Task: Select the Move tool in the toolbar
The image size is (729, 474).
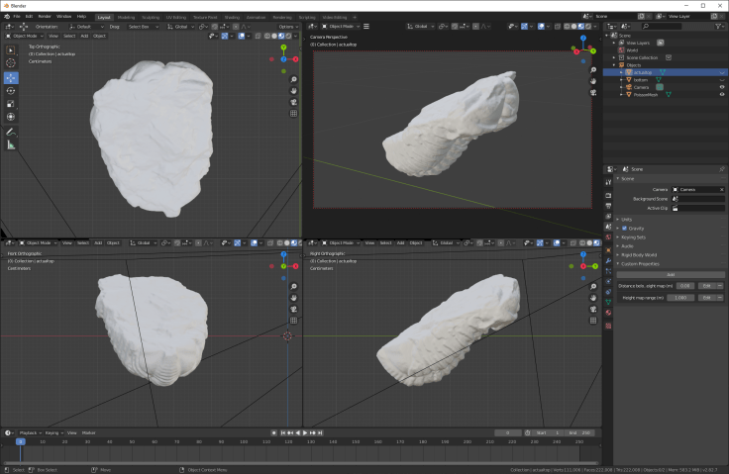Action: 11,77
